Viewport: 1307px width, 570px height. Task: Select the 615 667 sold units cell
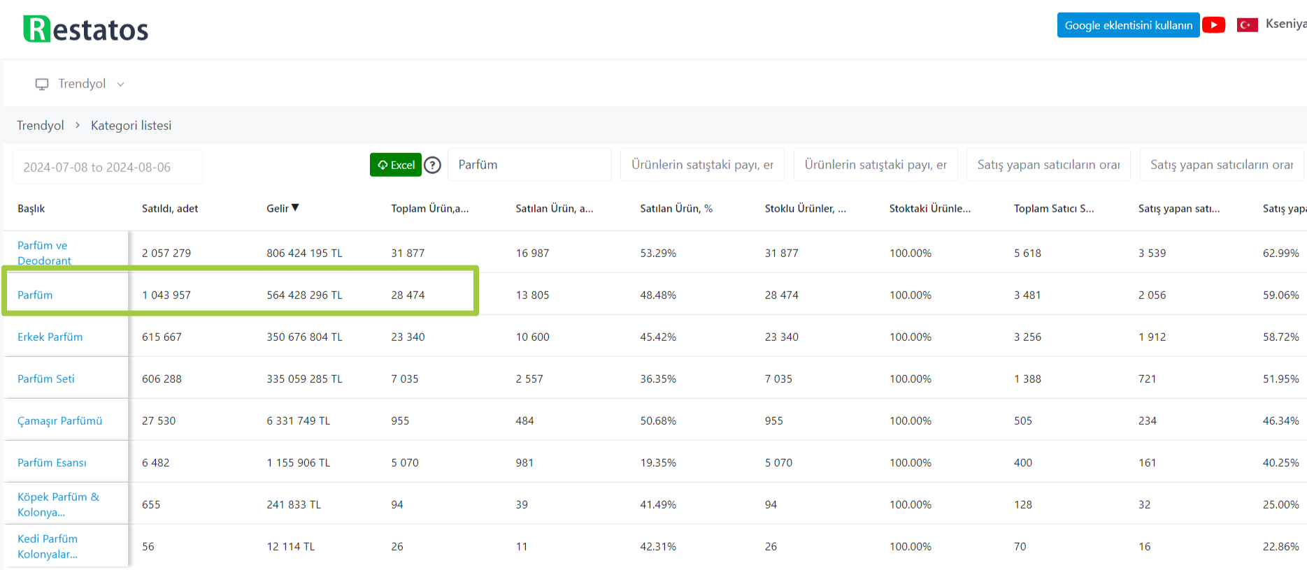pos(162,337)
